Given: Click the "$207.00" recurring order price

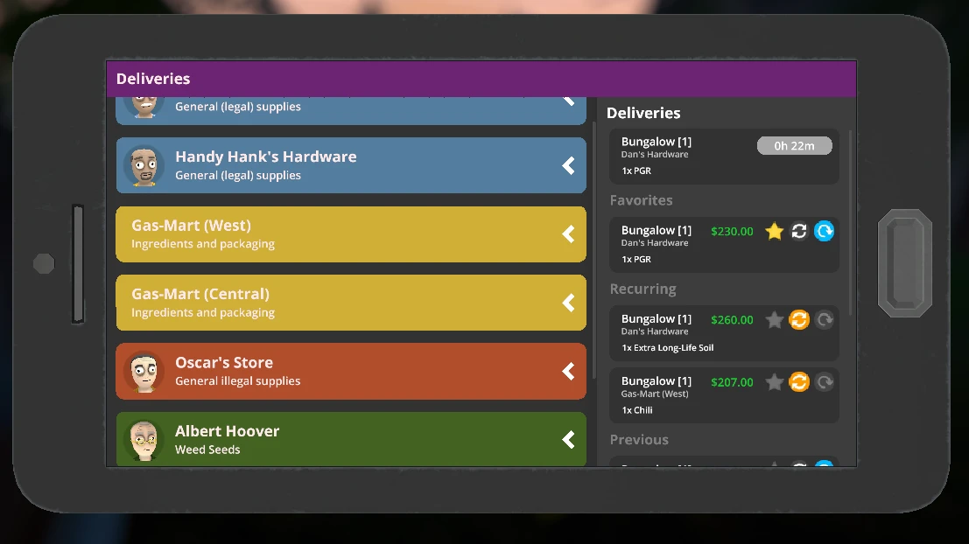Looking at the screenshot, I should pos(732,382).
